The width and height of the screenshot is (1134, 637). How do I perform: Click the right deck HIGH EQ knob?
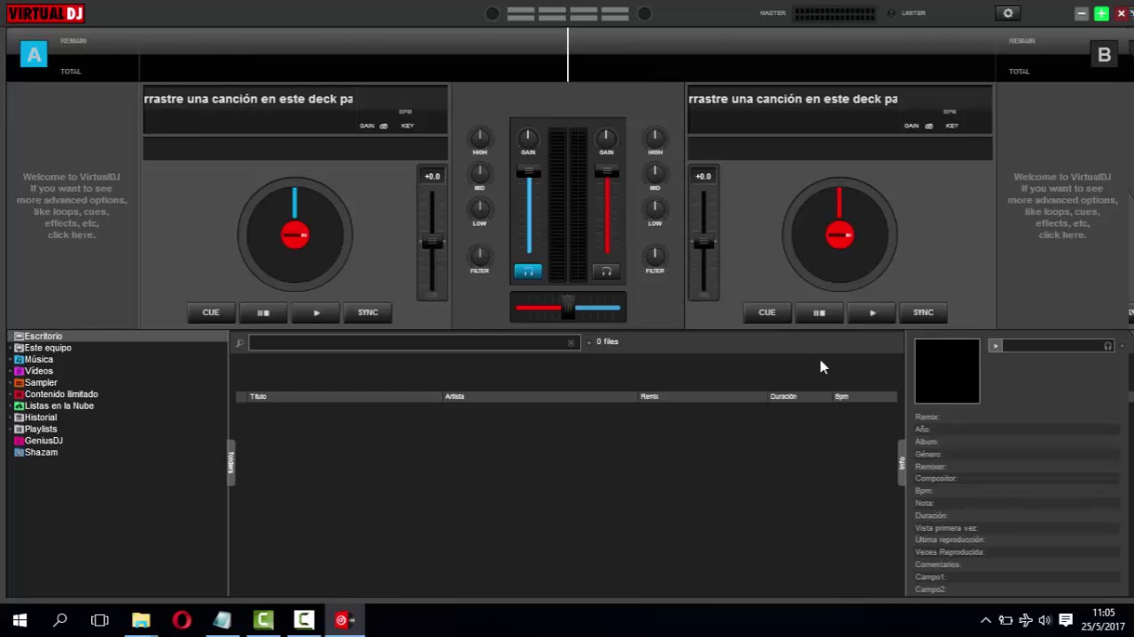(655, 137)
